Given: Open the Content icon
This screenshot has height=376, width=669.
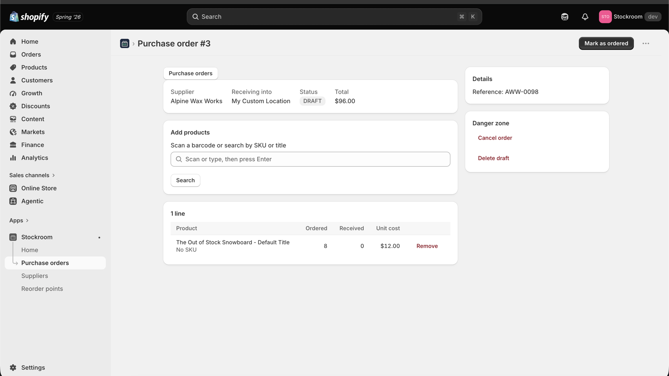Looking at the screenshot, I should click(x=13, y=119).
